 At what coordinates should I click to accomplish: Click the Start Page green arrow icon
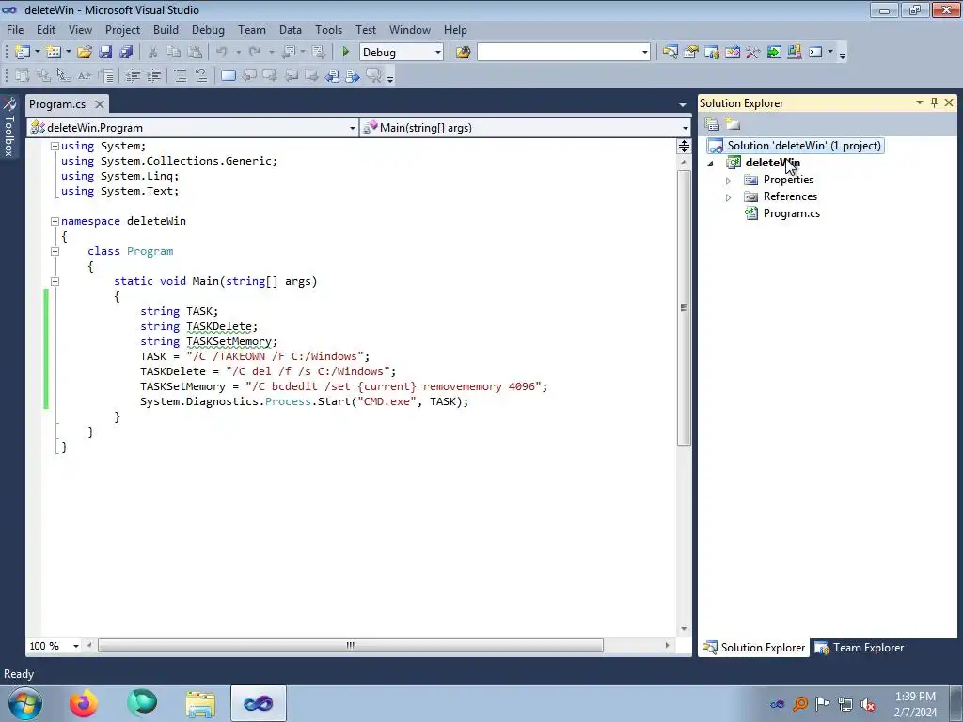(774, 53)
